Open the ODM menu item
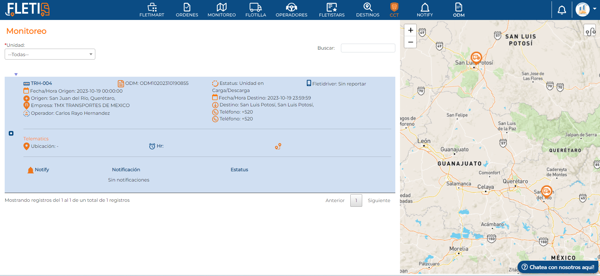The image size is (600, 276). click(458, 10)
